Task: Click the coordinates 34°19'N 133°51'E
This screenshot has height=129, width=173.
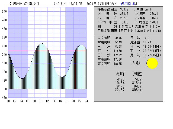Action: pyautogui.click(x=68, y=4)
